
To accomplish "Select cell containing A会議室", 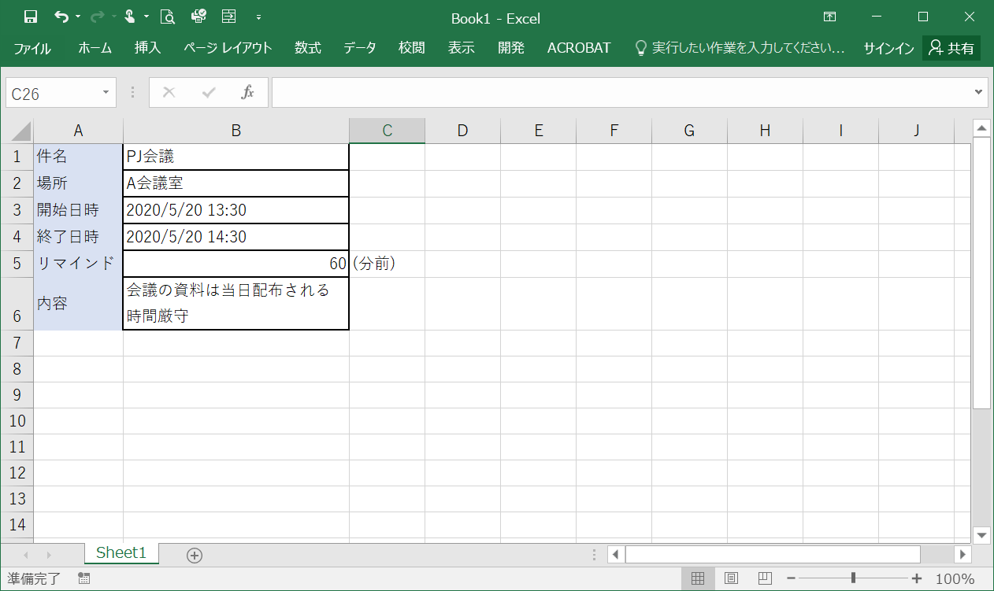I will pyautogui.click(x=236, y=183).
